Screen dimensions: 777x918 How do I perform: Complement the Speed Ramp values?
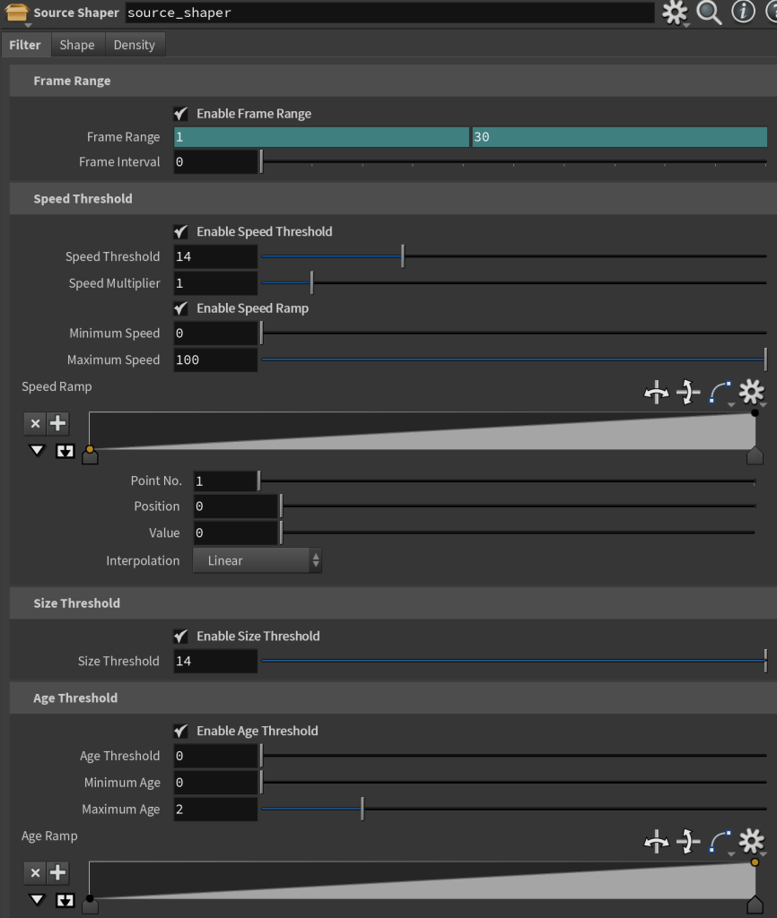click(x=688, y=392)
